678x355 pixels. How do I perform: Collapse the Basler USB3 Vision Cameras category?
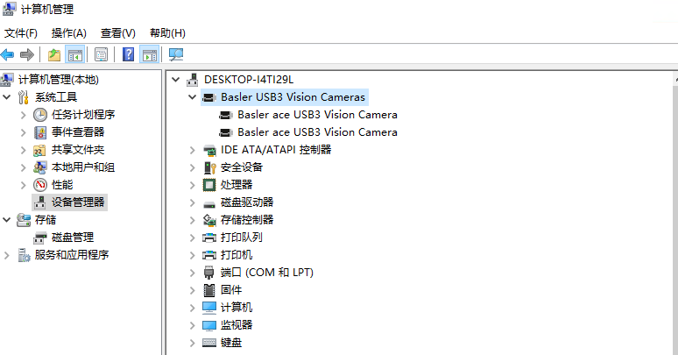[x=193, y=97]
